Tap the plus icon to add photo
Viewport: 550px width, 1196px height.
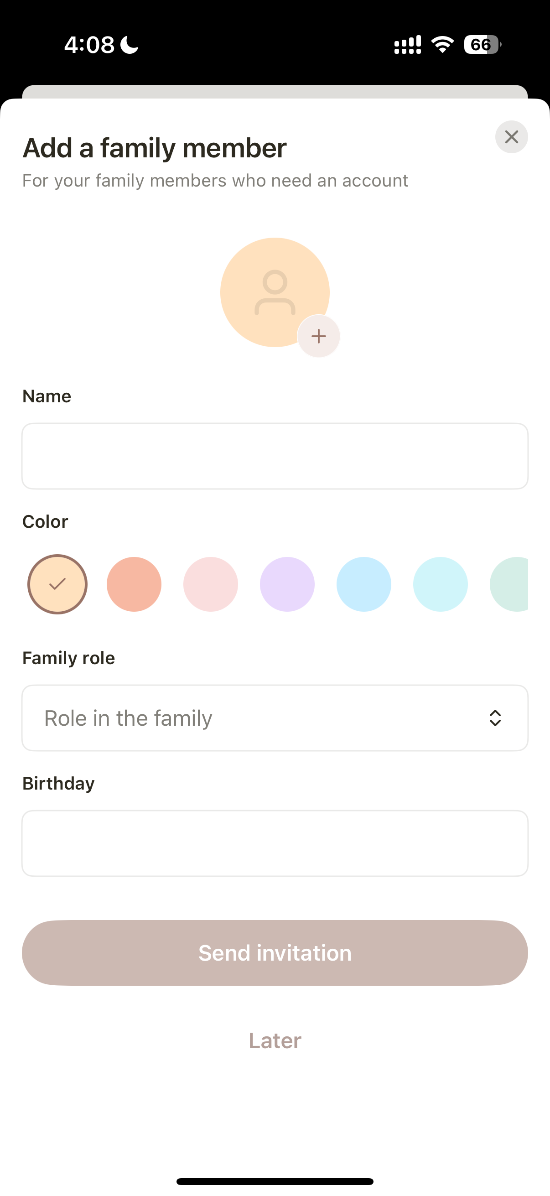click(x=318, y=336)
